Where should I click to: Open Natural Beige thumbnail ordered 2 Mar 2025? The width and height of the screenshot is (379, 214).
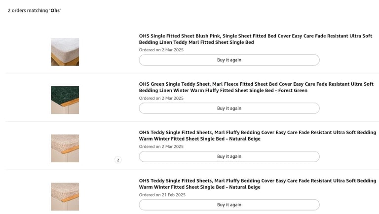[65, 148]
